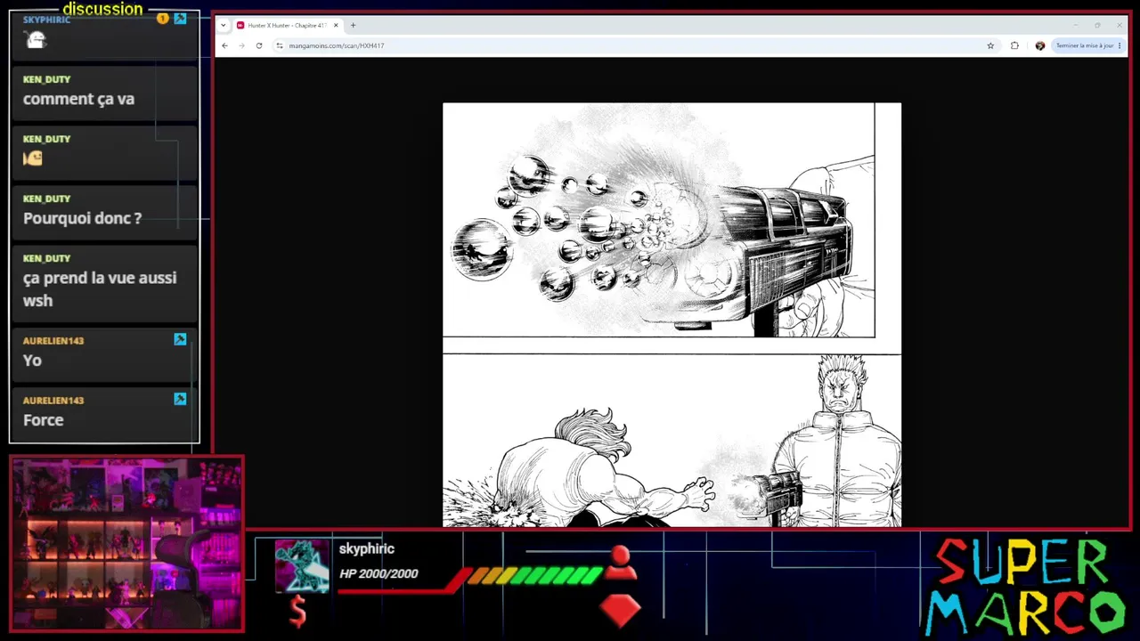Click the chat message 'Pourquoi donc ?'
1140x641 pixels.
coord(82,218)
